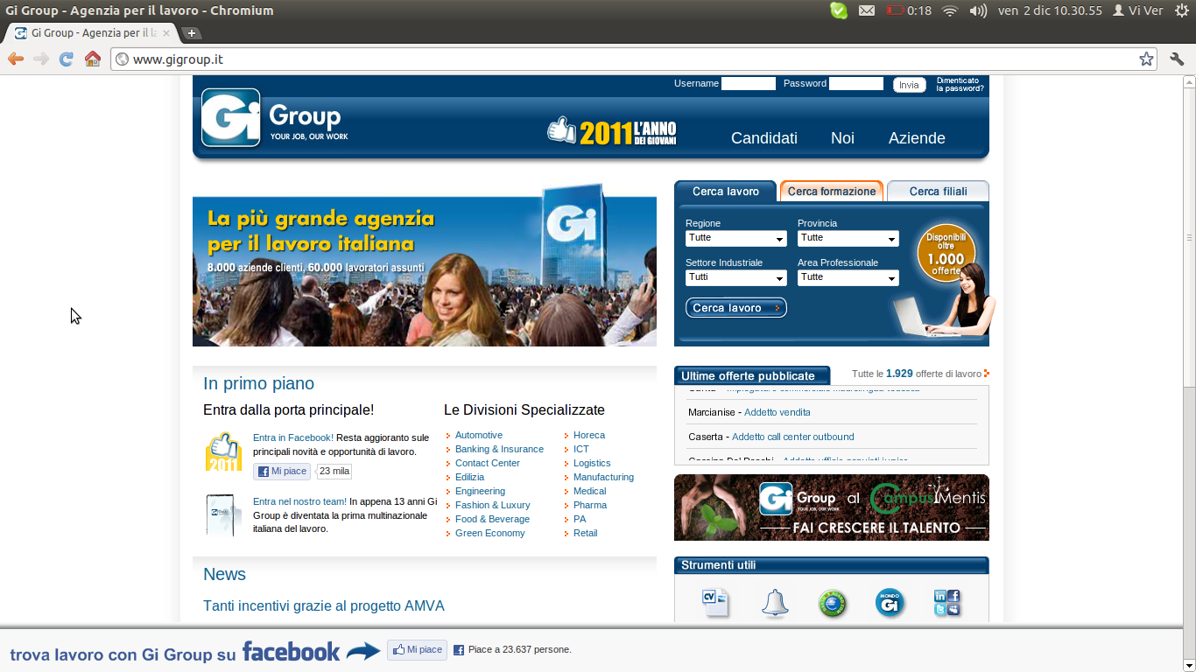
Task: Click the page vertical scrollbar
Action: click(x=1188, y=238)
